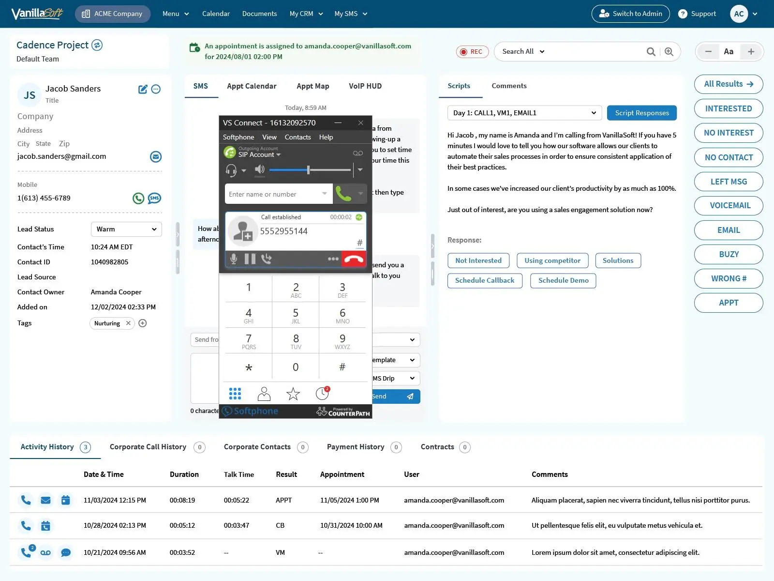Expand My CRM dropdown
The height and width of the screenshot is (581, 774).
[306, 14]
